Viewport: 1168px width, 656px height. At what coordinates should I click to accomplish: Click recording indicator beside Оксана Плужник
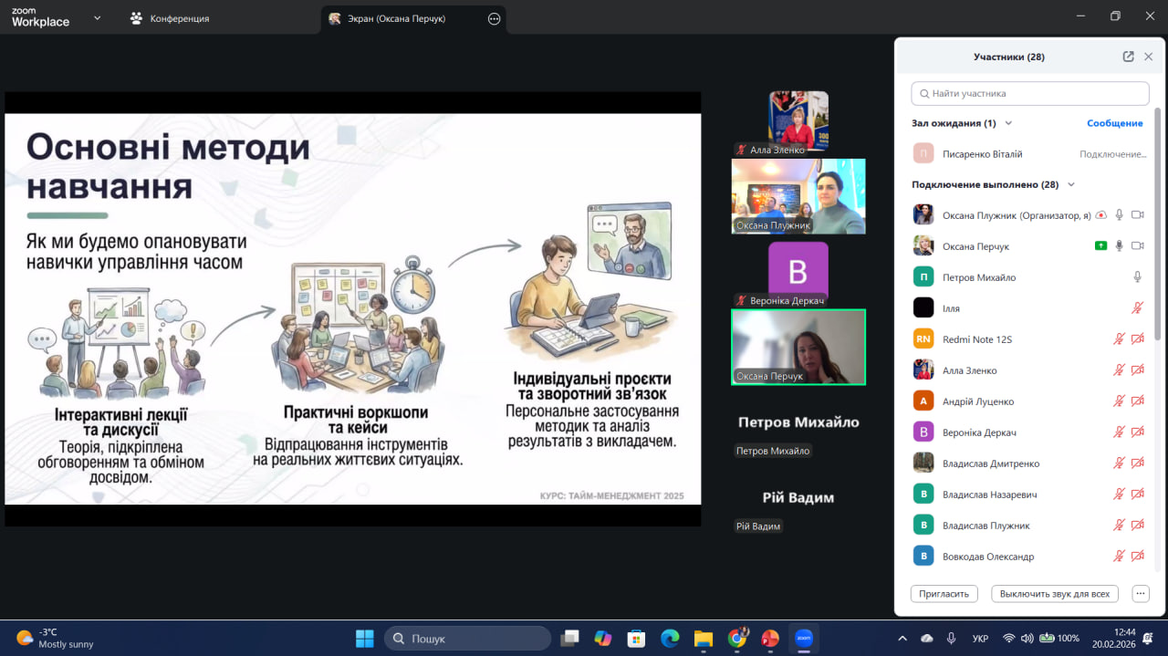click(x=1101, y=215)
